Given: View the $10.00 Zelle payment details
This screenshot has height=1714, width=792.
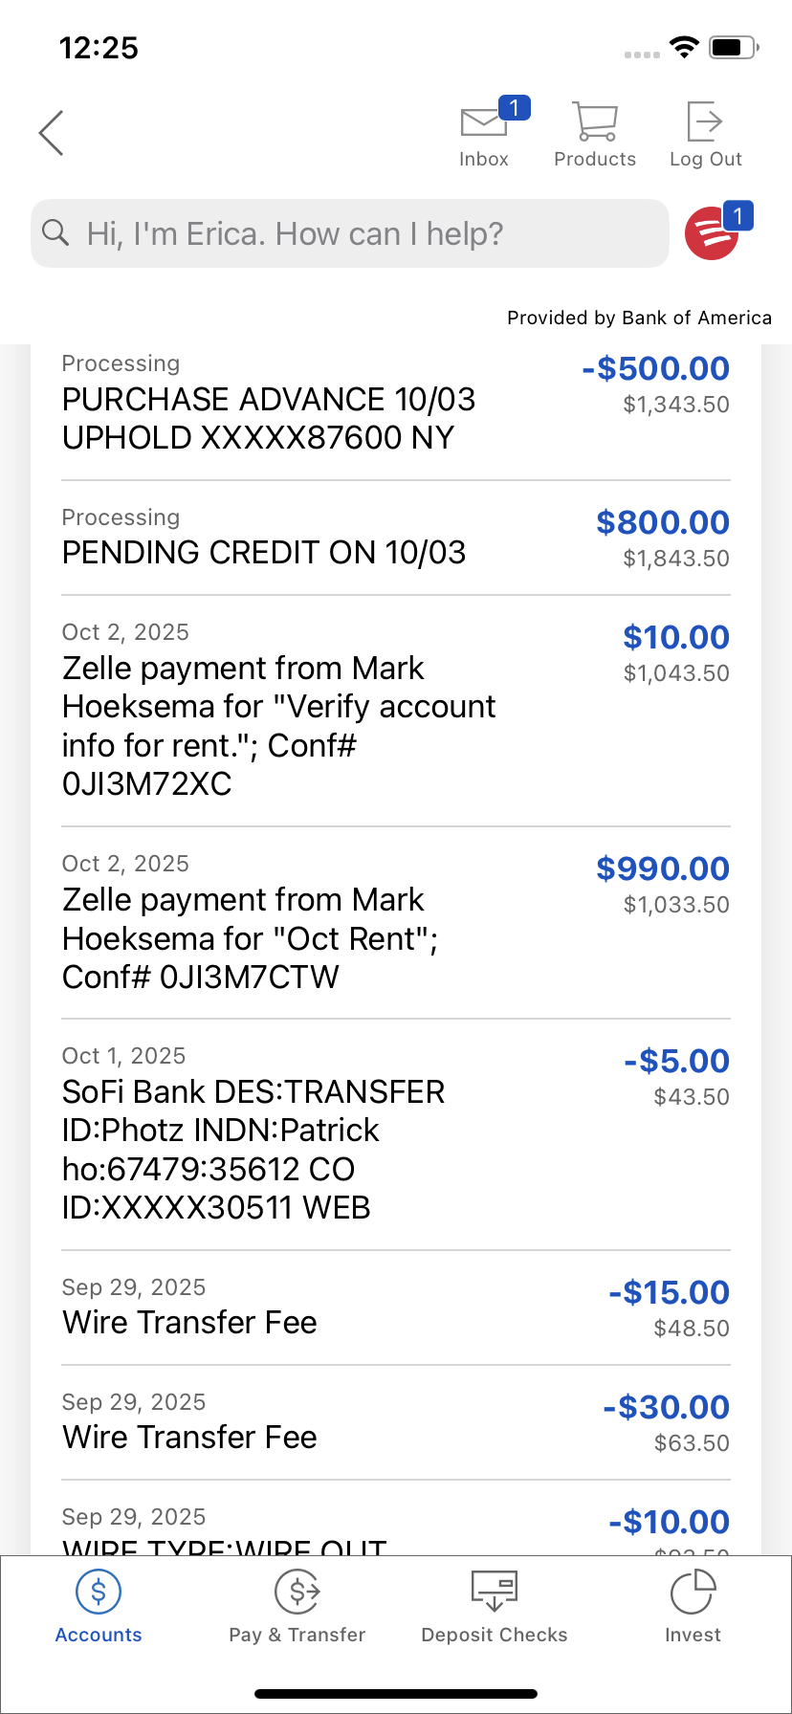Looking at the screenshot, I should [x=277, y=725].
